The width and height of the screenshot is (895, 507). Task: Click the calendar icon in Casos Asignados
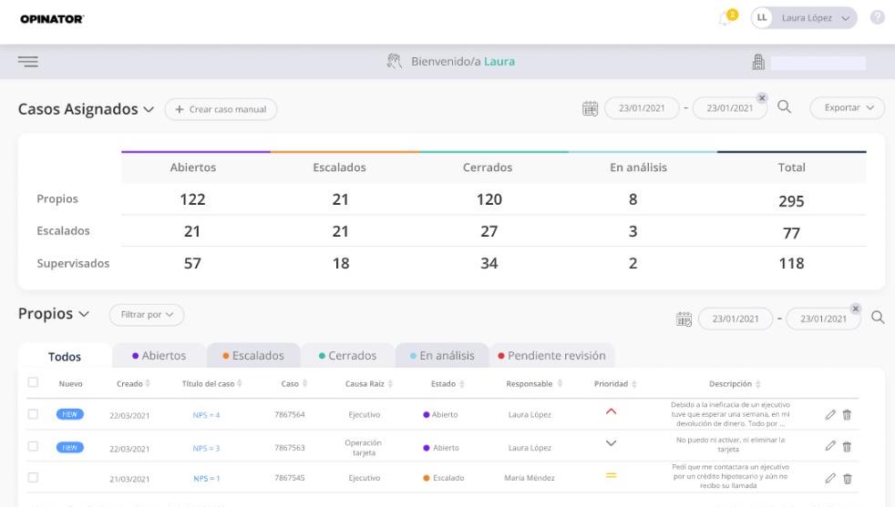pyautogui.click(x=591, y=108)
